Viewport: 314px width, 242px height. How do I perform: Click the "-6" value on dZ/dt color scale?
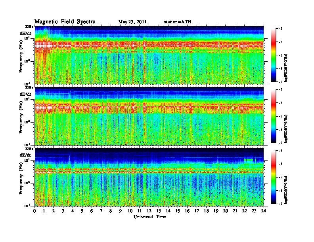tap(281, 164)
